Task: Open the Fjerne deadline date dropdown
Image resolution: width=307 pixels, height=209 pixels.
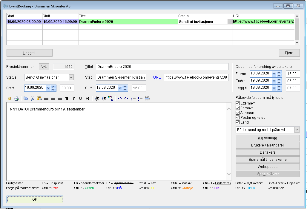Action: 274,74
